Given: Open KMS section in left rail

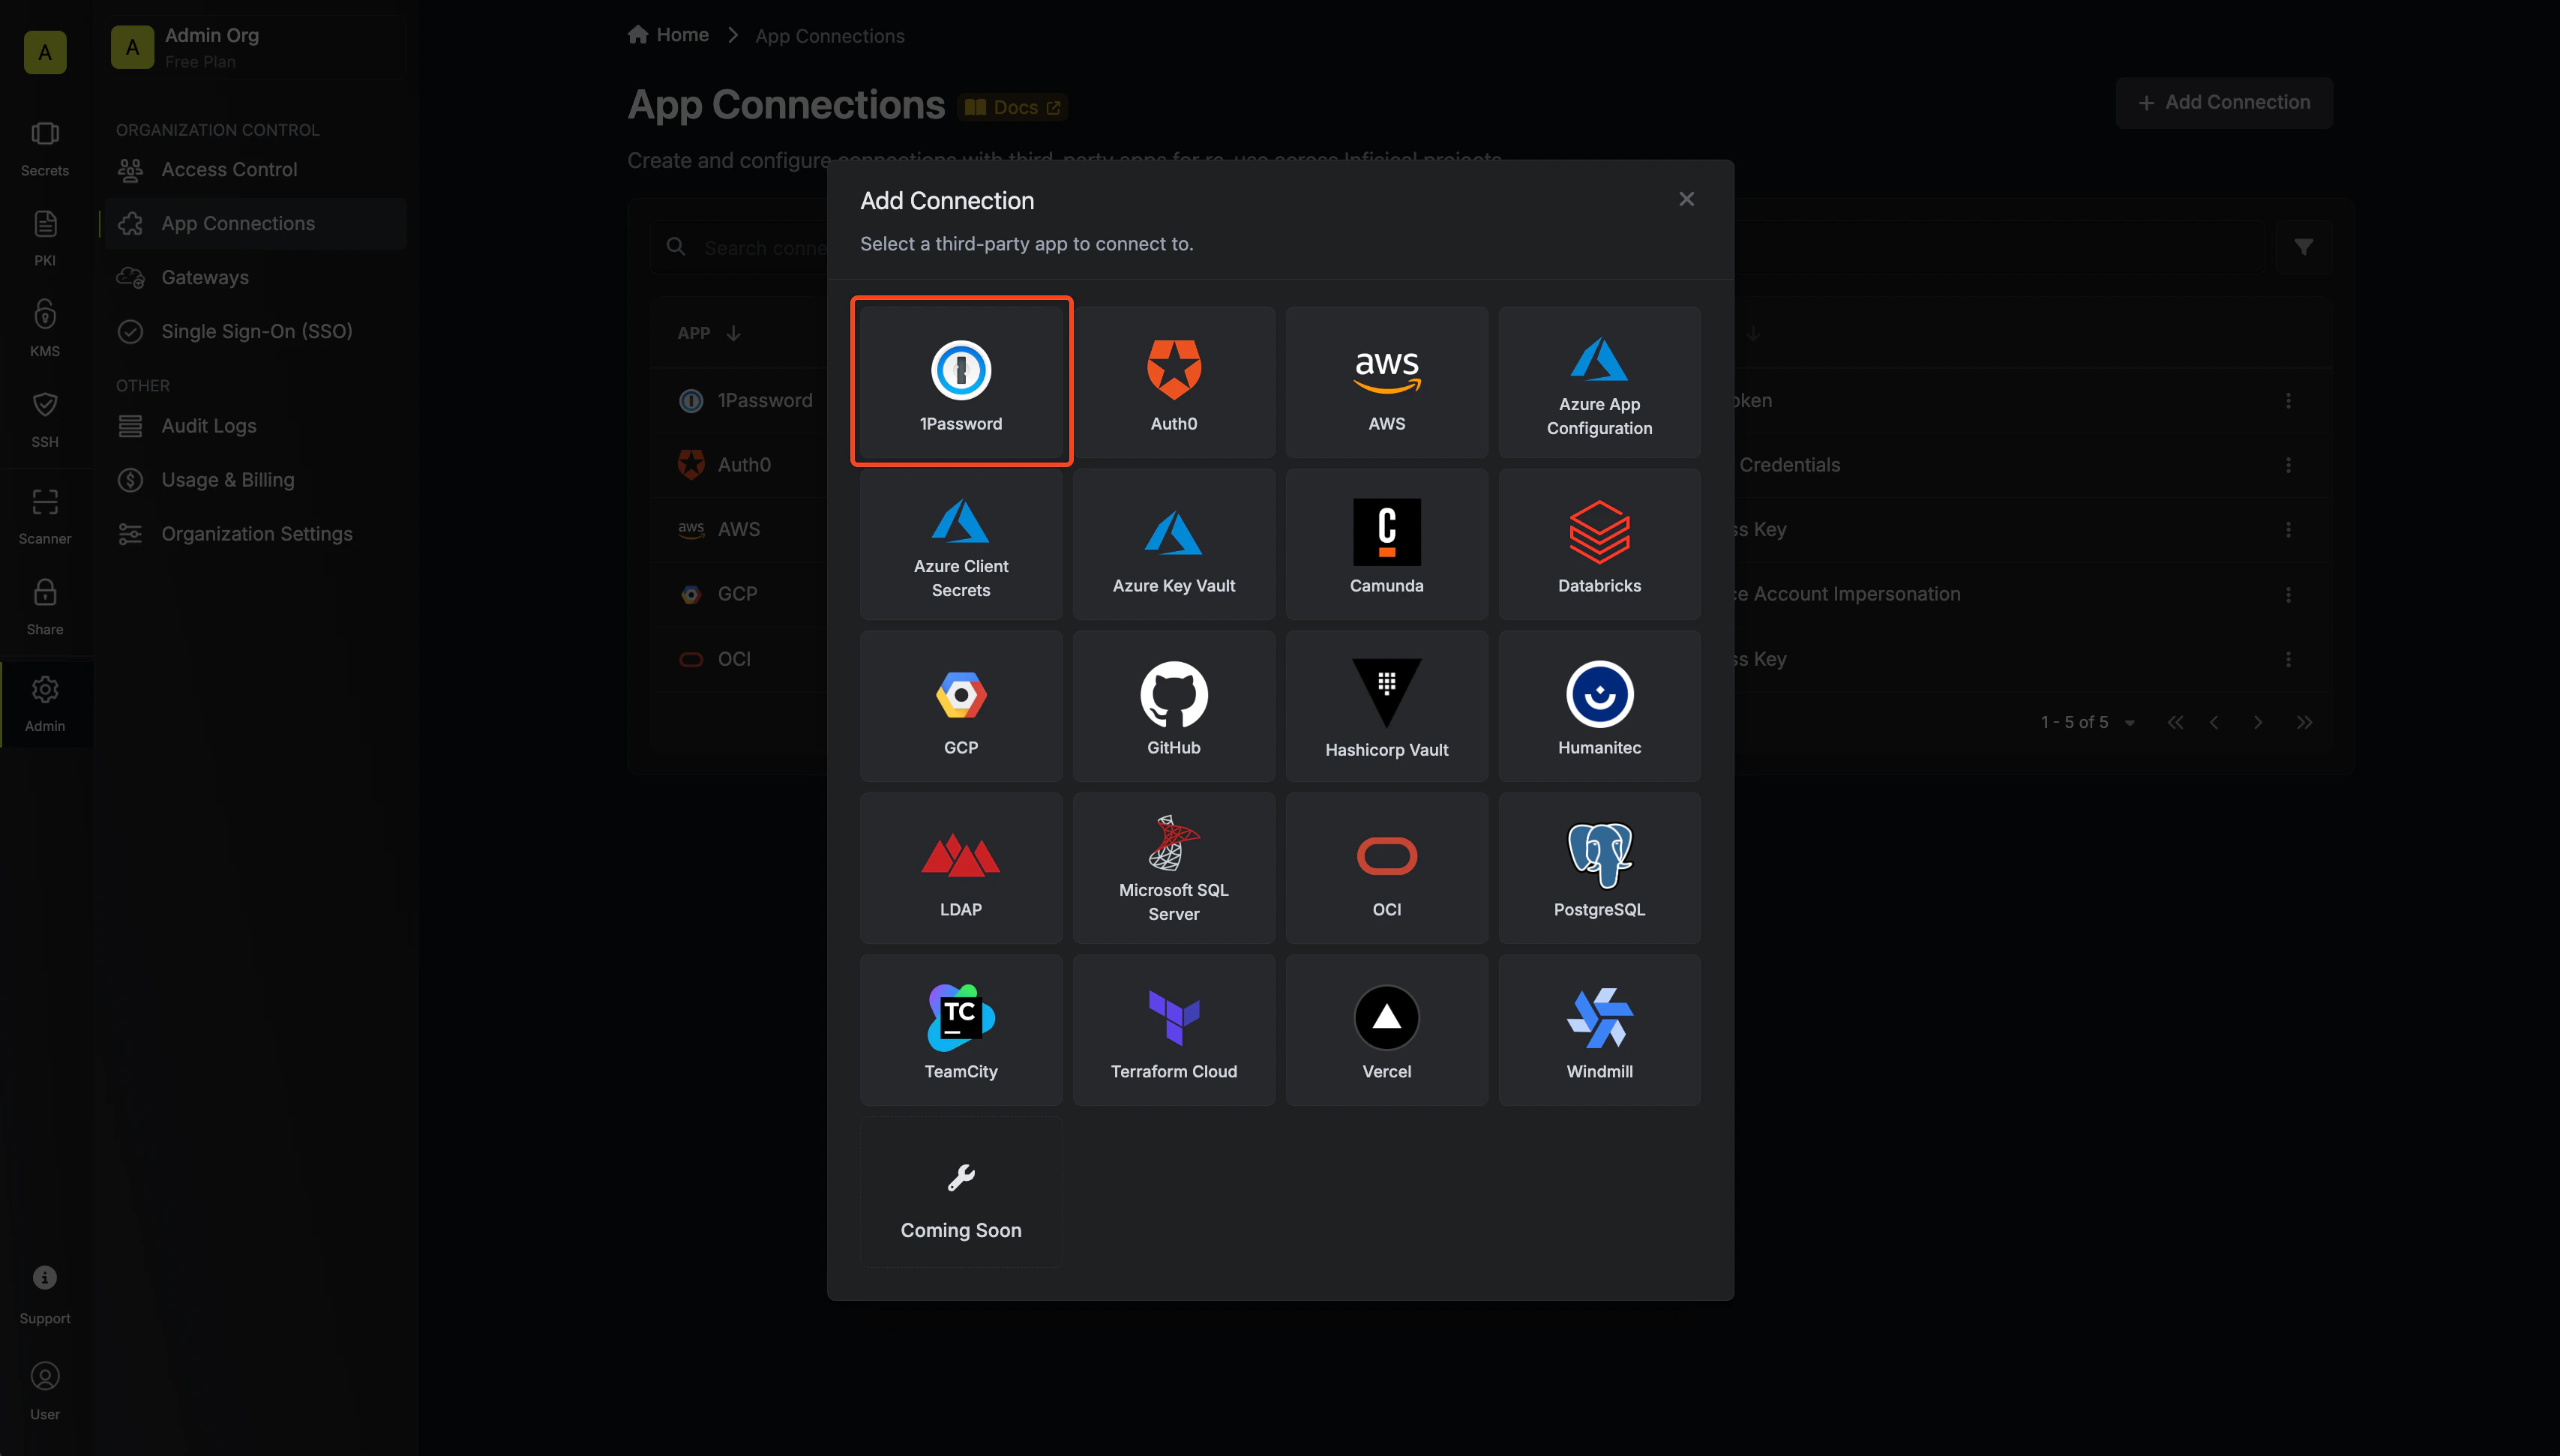Looking at the screenshot, I should (x=45, y=329).
